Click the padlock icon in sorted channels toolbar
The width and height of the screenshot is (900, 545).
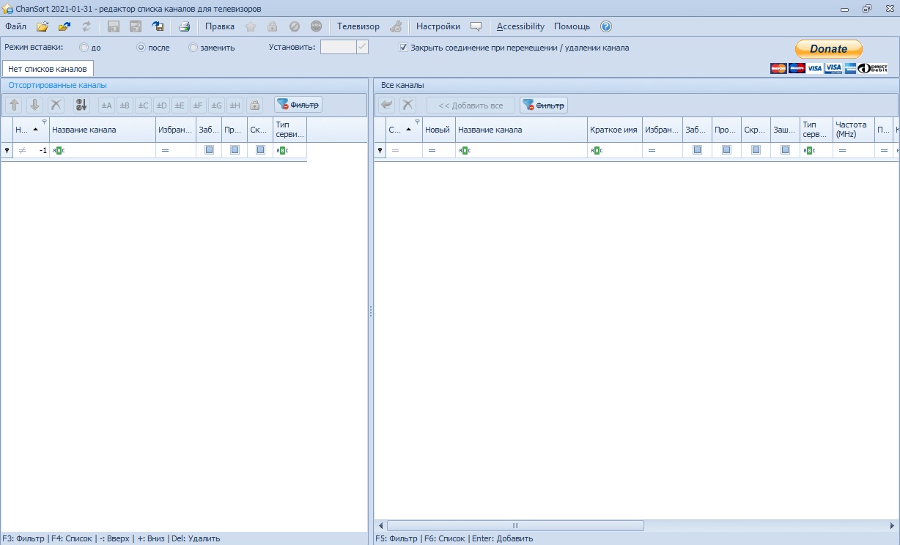tap(254, 105)
